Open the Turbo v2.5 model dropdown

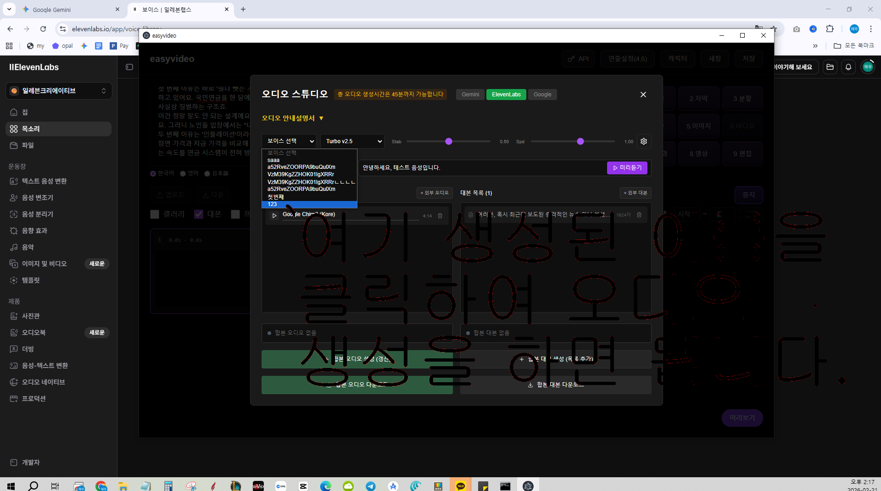pyautogui.click(x=352, y=141)
